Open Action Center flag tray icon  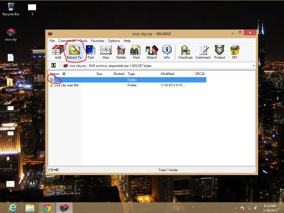[x=242, y=208]
